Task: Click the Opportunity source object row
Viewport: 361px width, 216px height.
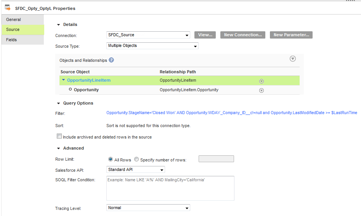Action: coord(179,90)
